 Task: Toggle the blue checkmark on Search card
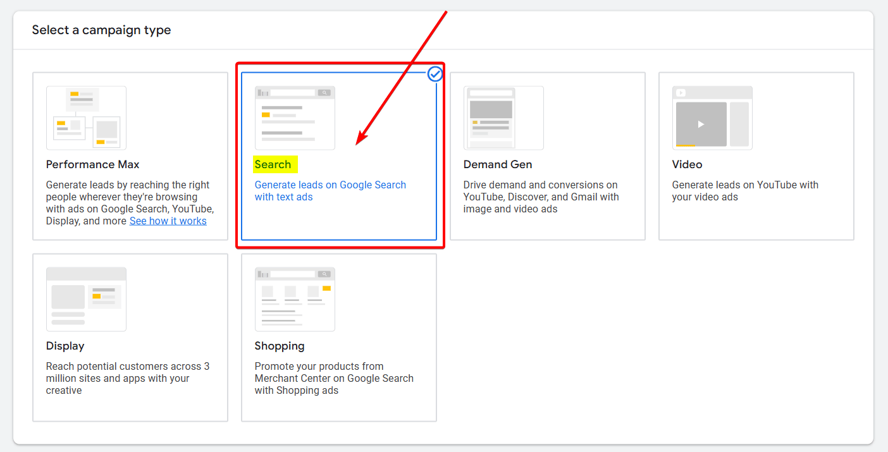click(x=435, y=75)
